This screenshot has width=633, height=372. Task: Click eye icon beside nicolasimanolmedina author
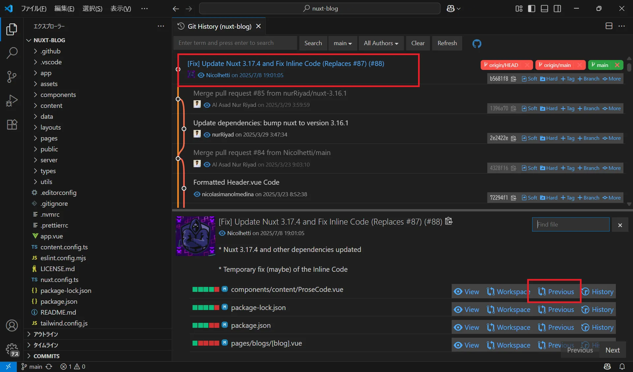pos(197,194)
